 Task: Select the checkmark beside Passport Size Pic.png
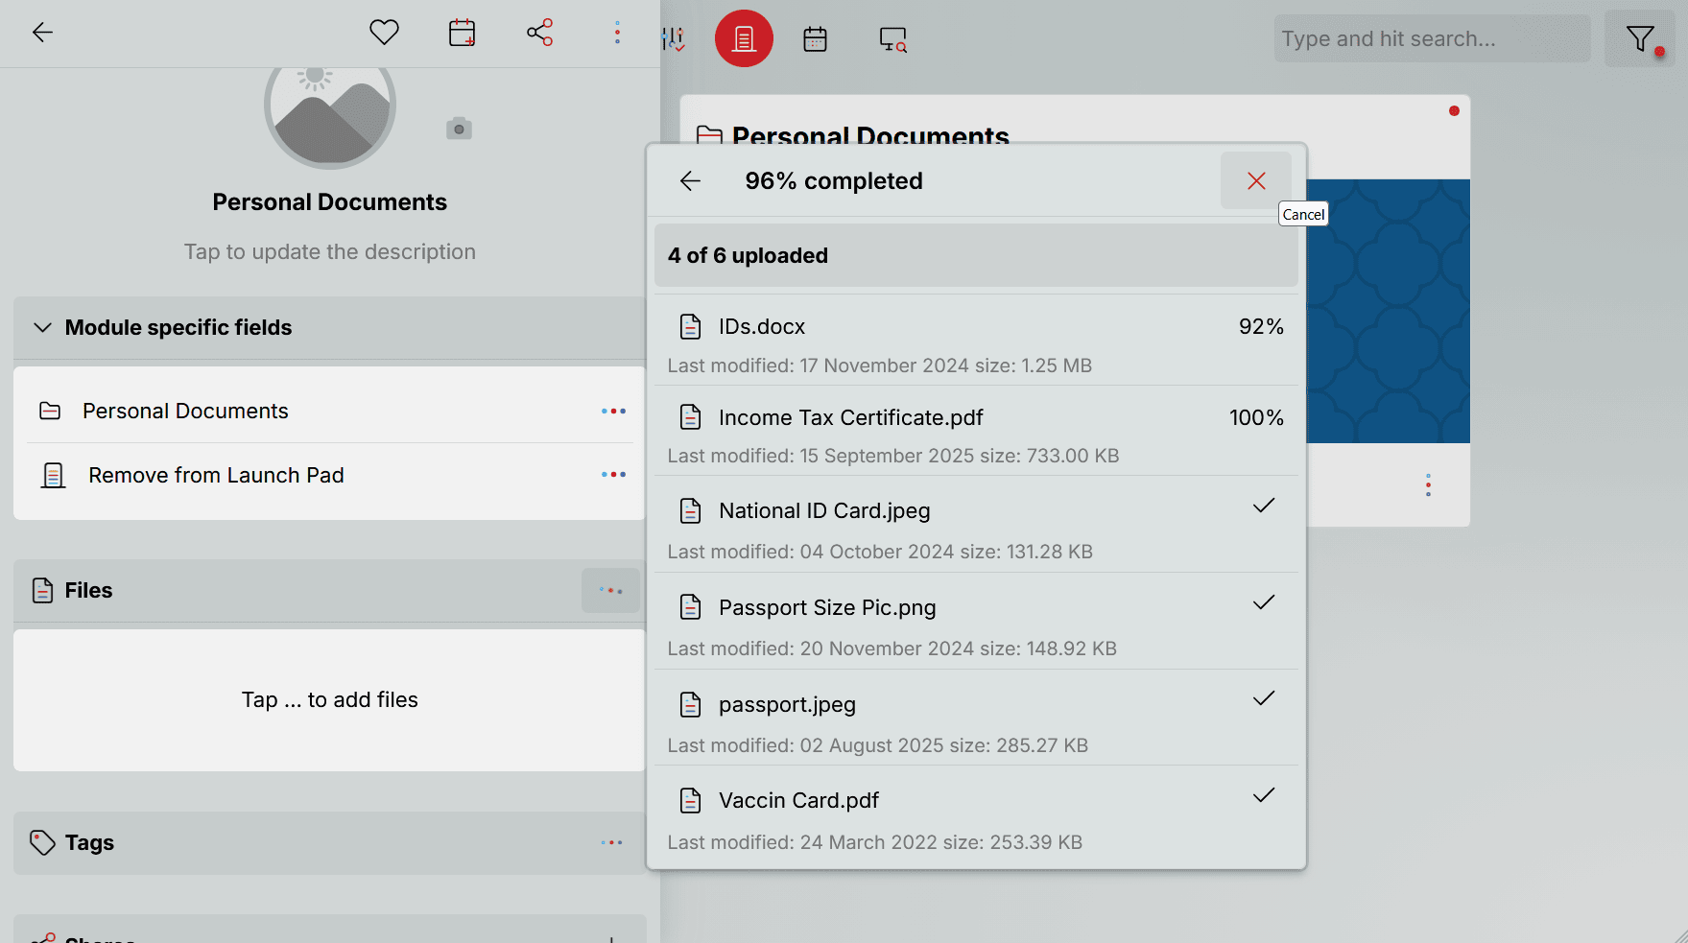pos(1264,602)
